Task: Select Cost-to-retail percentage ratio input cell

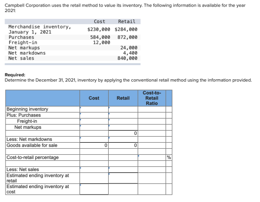Action: [x=152, y=158]
